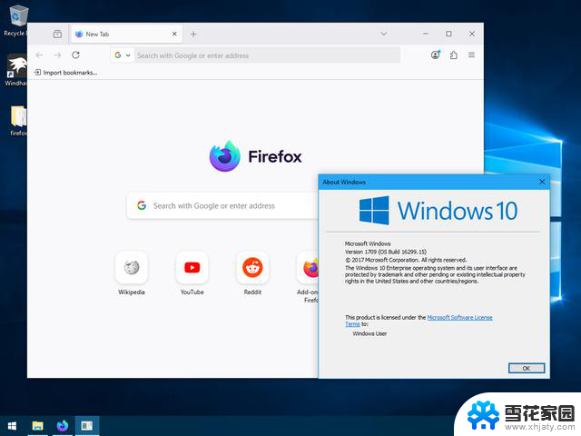Click Import bookmarks link
Screen dimensions: 581x436
pos(65,73)
